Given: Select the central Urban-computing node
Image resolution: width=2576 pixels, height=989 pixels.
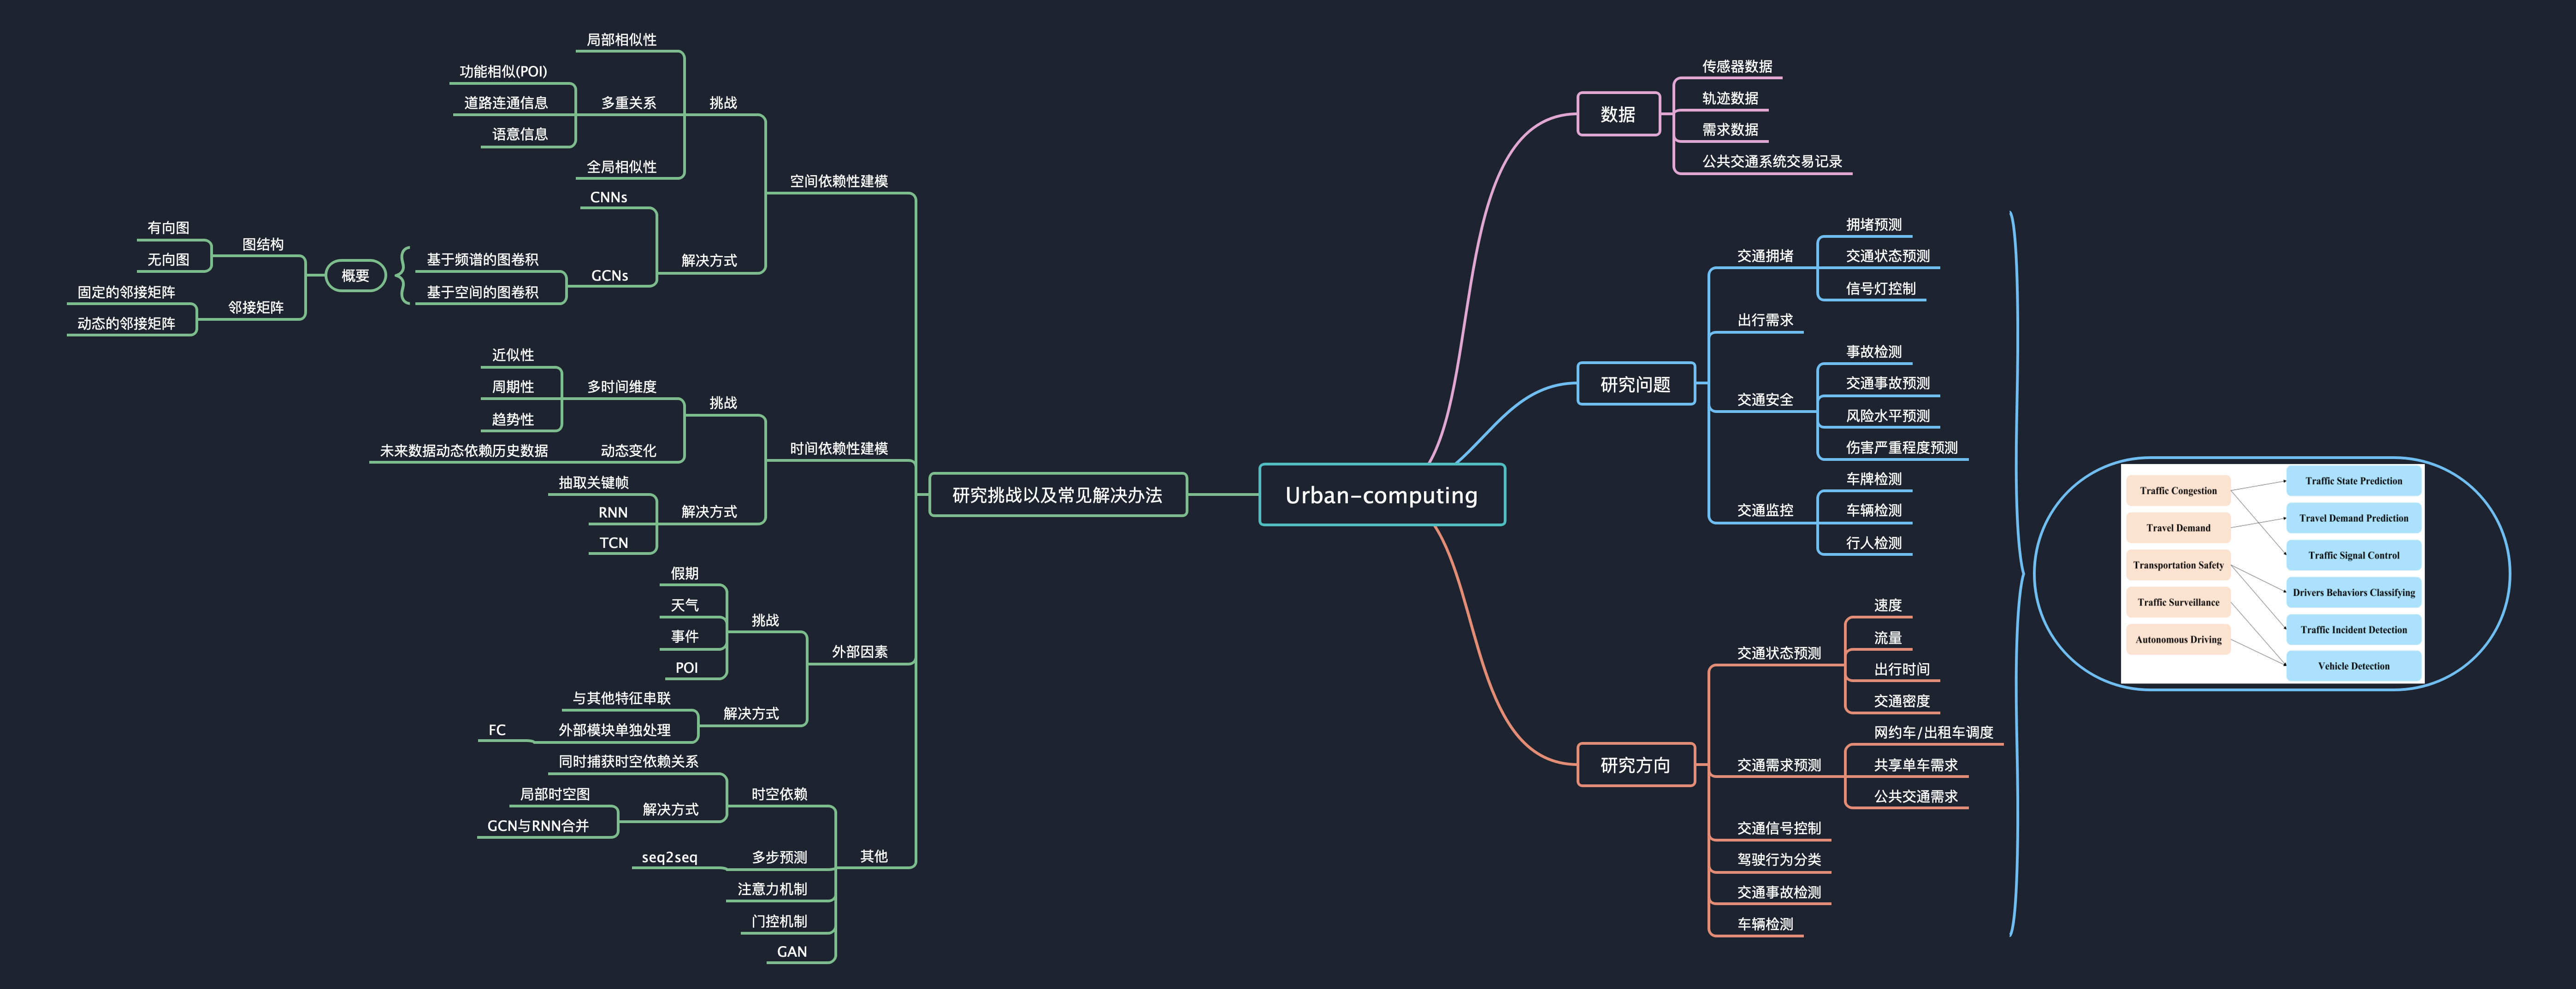Looking at the screenshot, I should tap(1381, 495).
